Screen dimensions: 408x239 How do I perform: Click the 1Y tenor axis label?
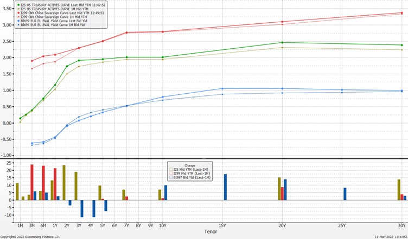55,225
